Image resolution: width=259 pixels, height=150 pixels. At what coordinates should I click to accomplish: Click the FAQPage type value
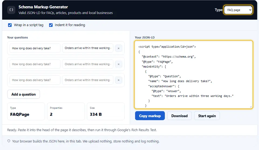[x=20, y=114]
